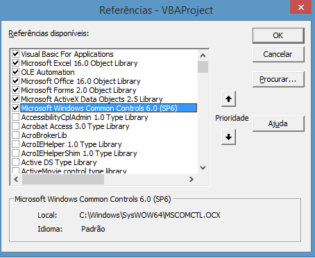315x258 pixels.
Task: Uncheck Microsoft Forms 2.0 Object Library
Action: click(x=15, y=90)
